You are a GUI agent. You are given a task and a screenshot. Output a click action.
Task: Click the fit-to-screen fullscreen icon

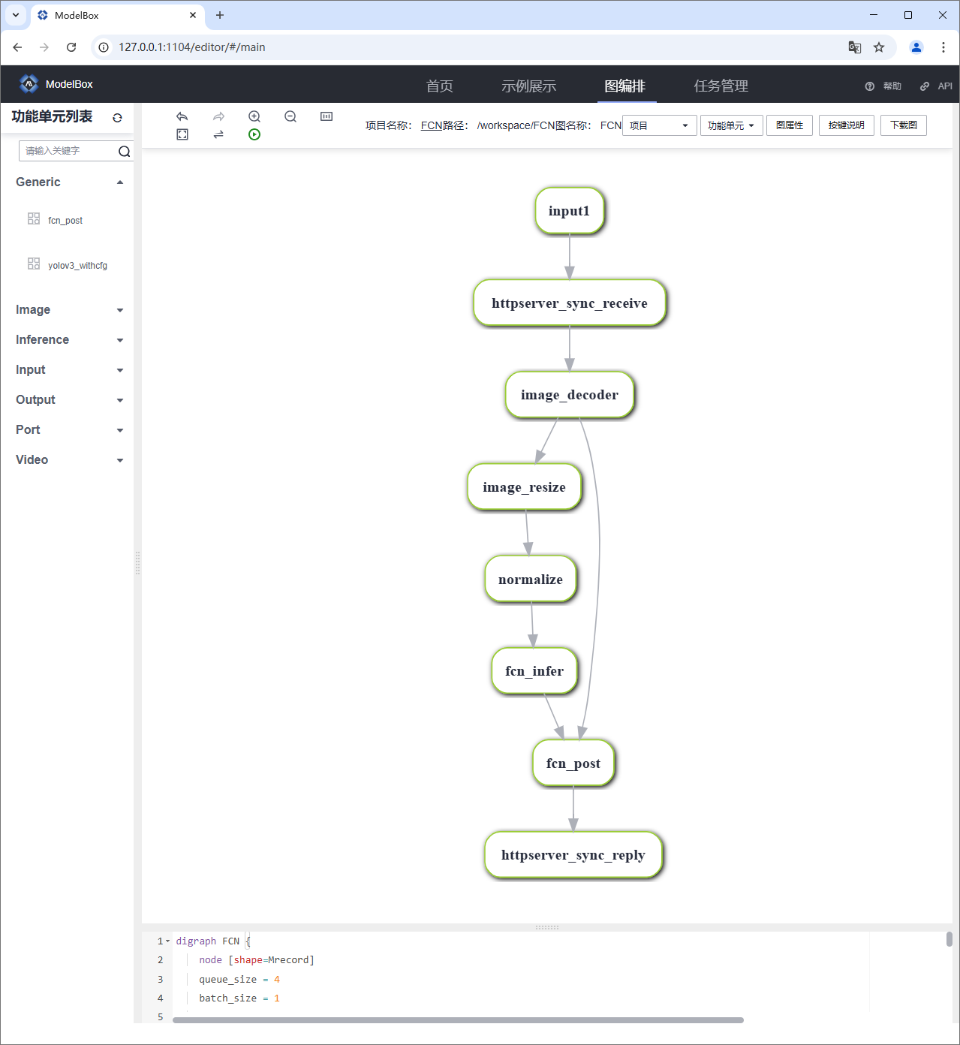[182, 134]
